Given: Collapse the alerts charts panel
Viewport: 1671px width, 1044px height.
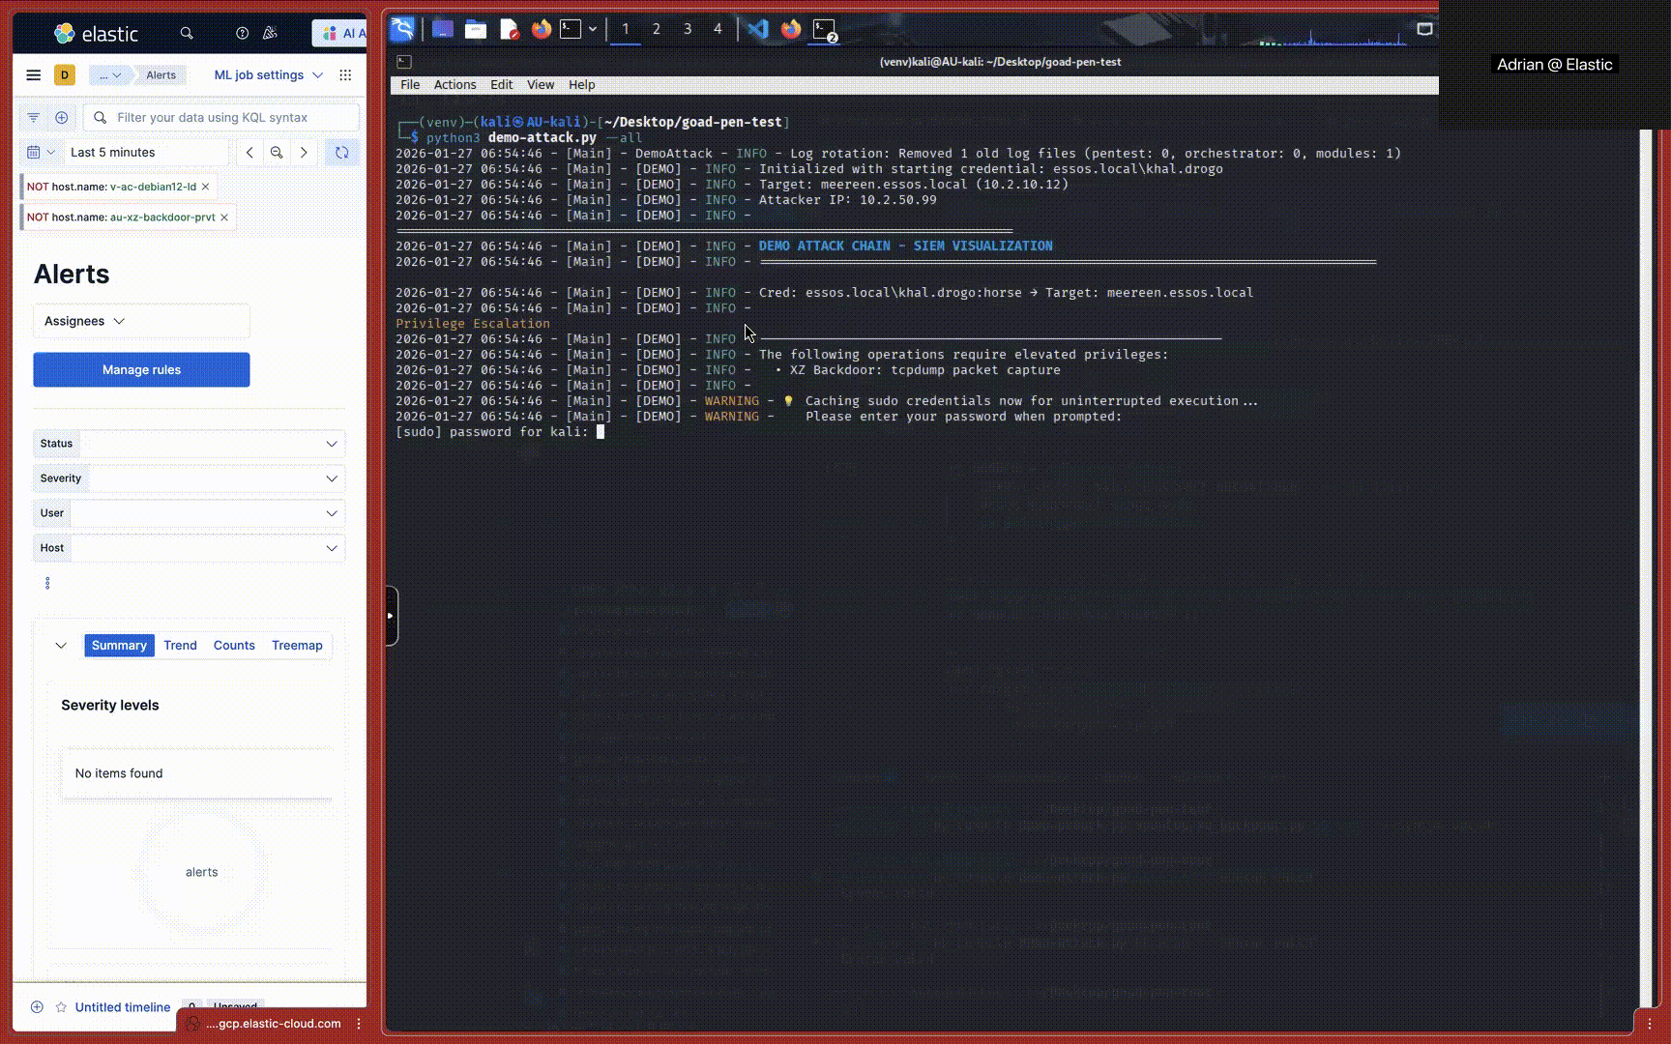Looking at the screenshot, I should click(61, 646).
